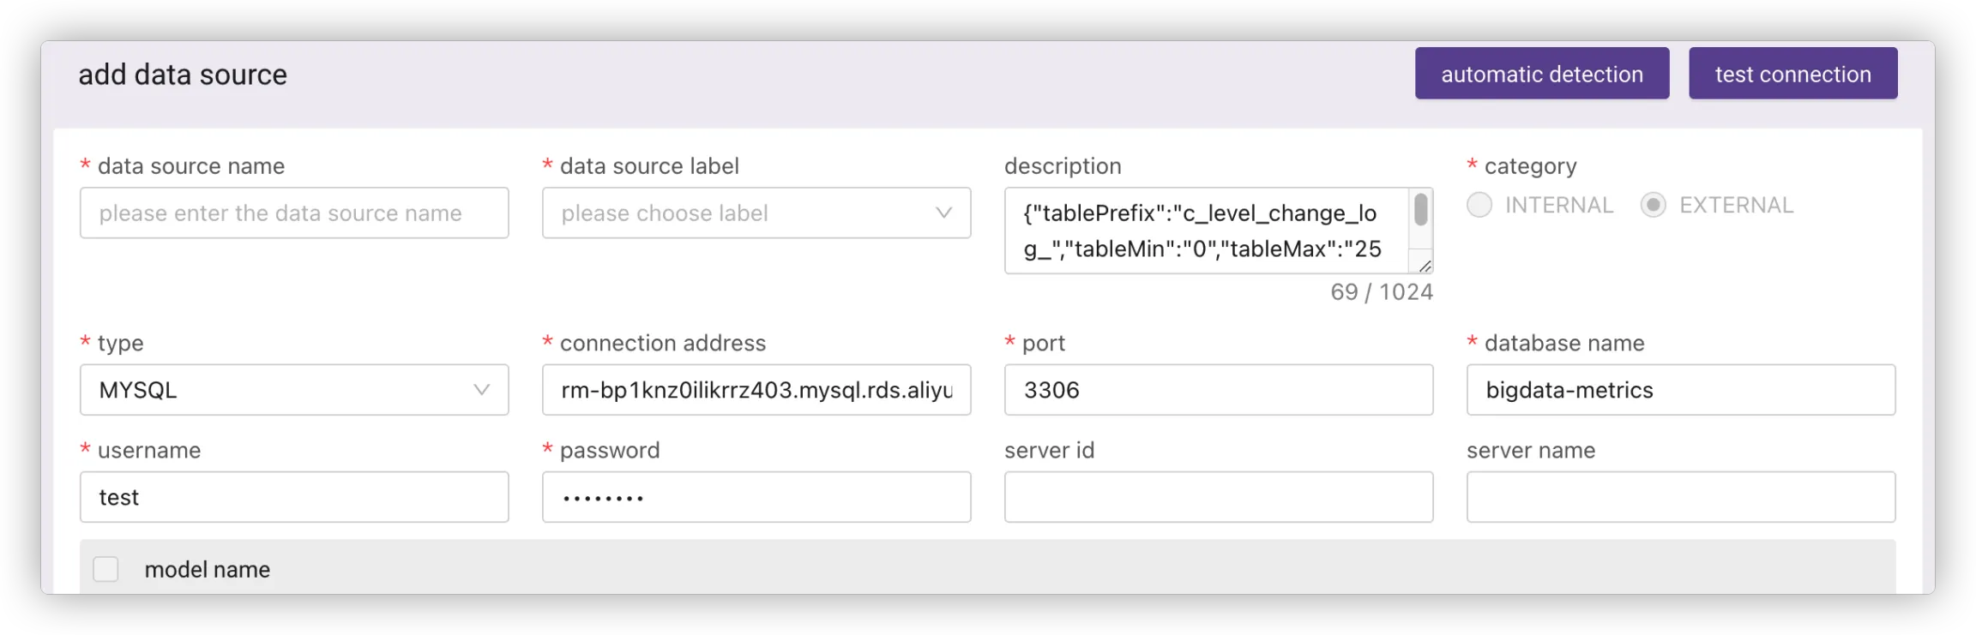Click into the description text area

[x=1201, y=231]
